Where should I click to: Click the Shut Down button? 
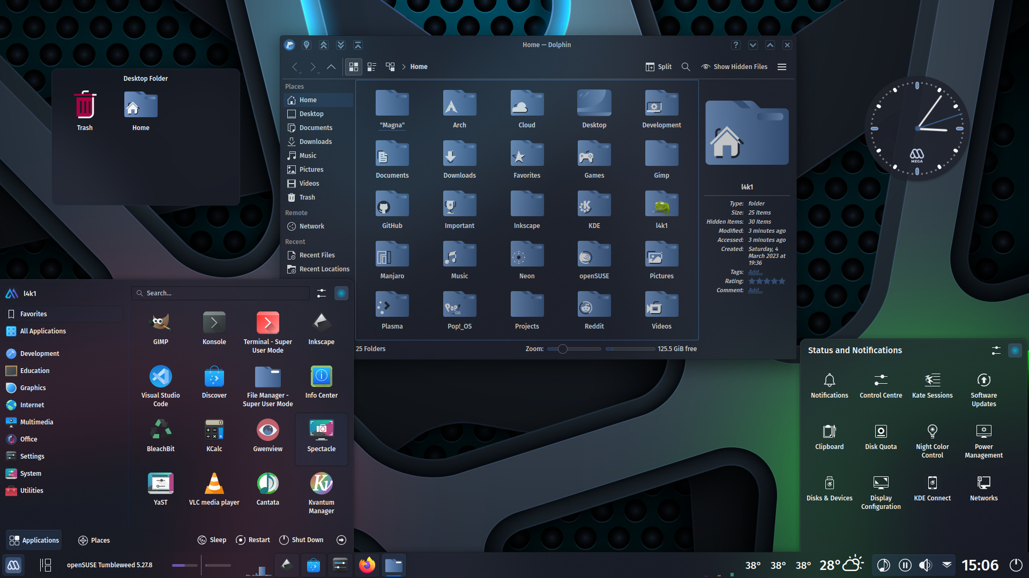301,540
